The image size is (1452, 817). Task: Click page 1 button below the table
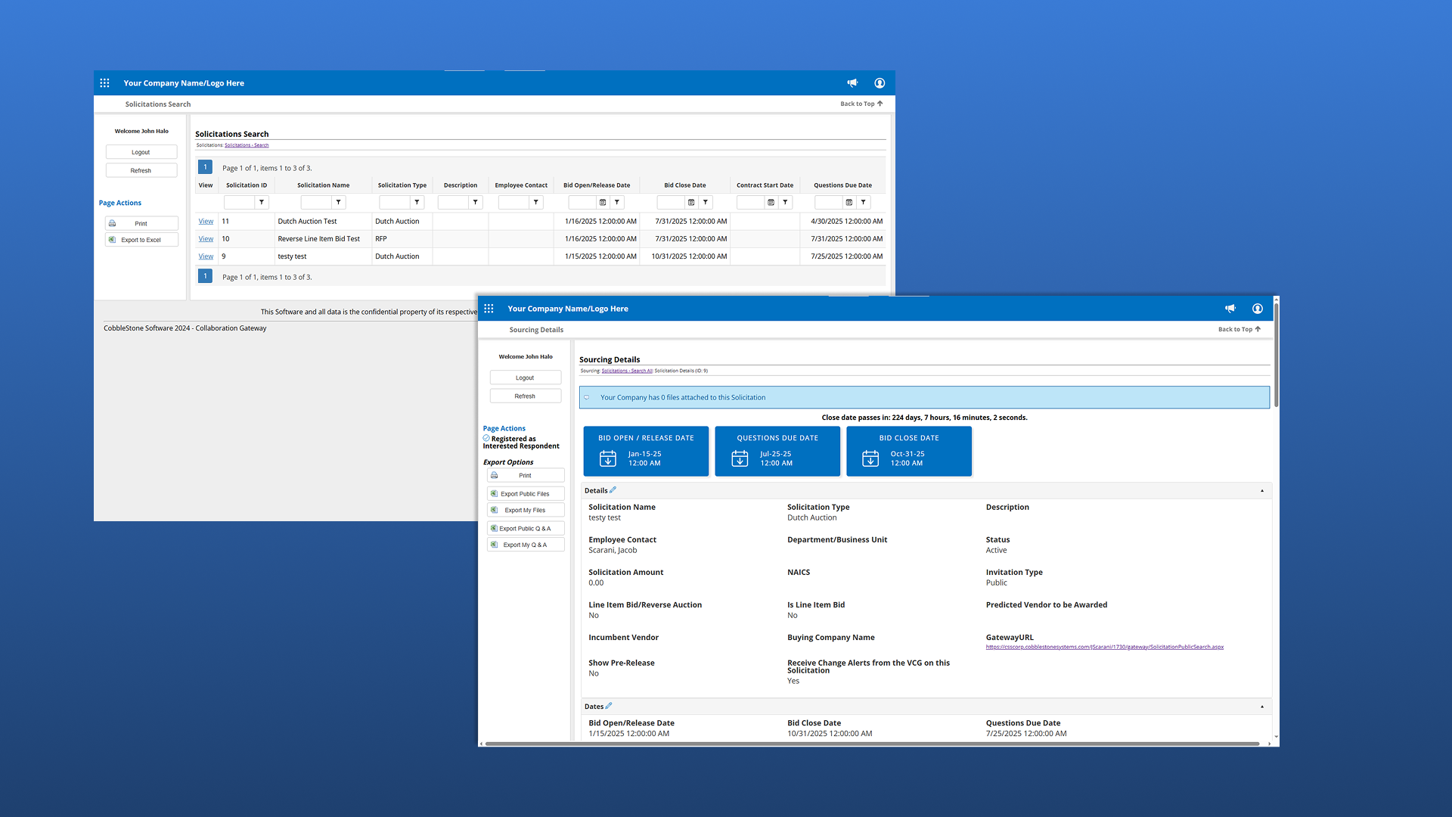[205, 276]
